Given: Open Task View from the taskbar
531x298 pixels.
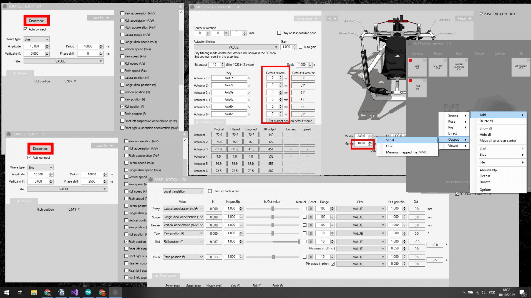Looking at the screenshot, I should click(x=20, y=292).
